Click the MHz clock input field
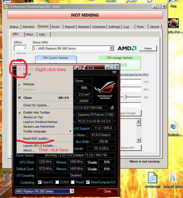The image size is (183, 198). click(x=130, y=82)
